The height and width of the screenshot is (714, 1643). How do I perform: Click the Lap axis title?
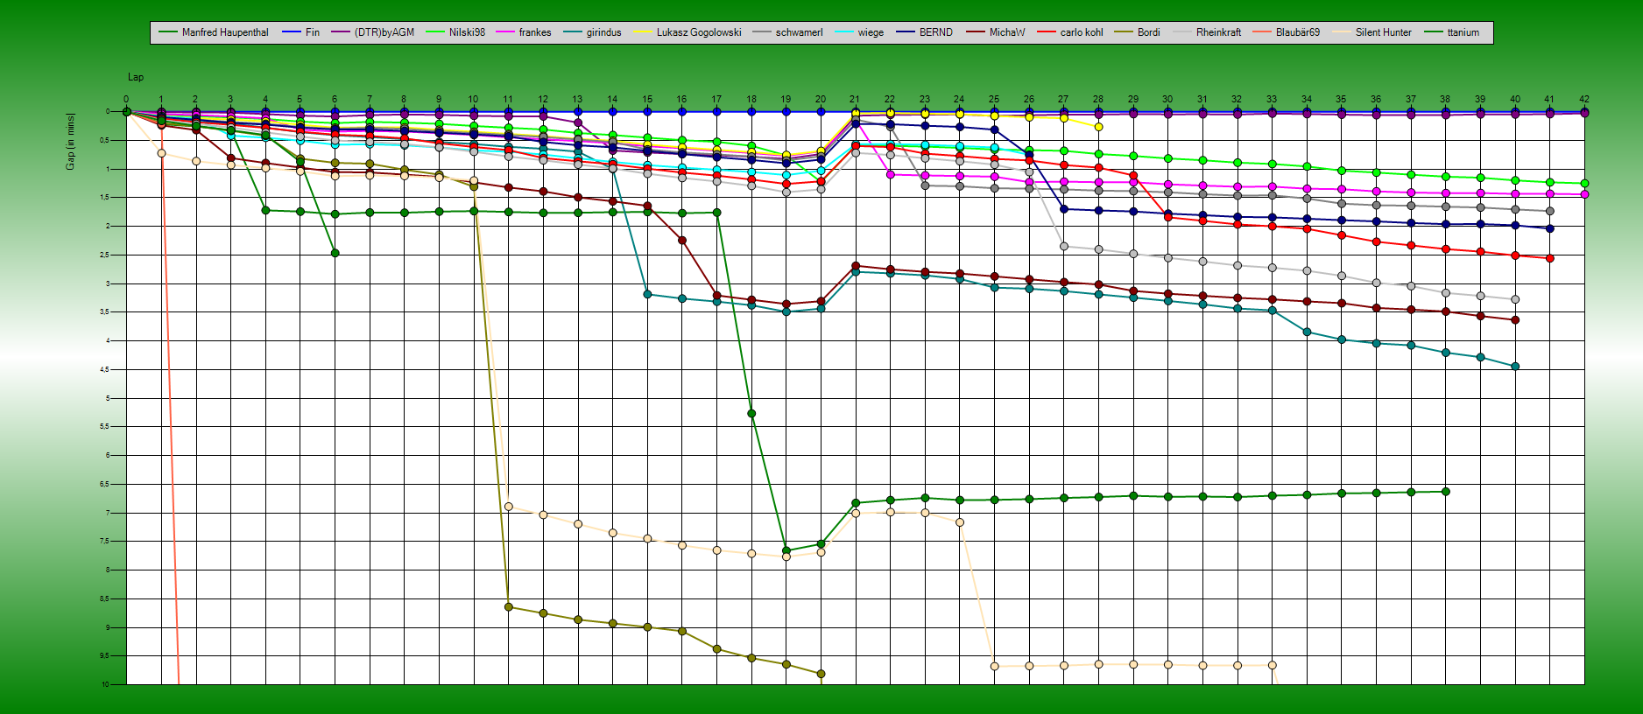136,77
